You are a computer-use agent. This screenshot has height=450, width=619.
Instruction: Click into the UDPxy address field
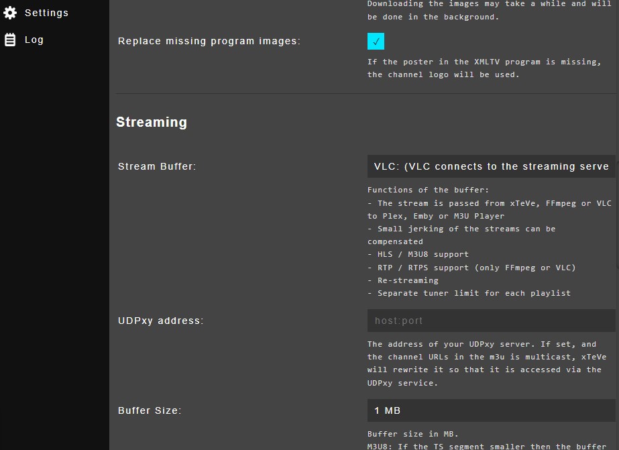(490, 321)
